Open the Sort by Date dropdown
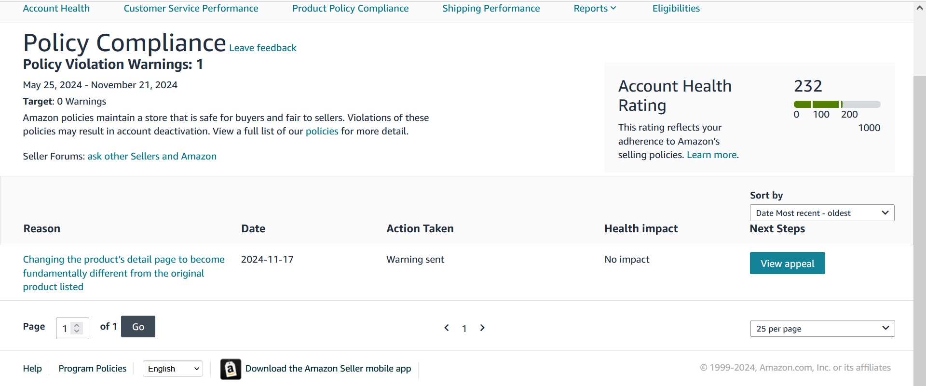Screen dimensions: 926x386 coord(822,213)
